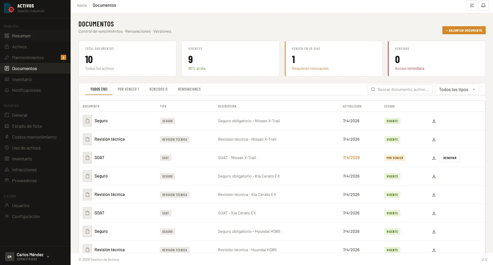
Task: Switch to the POR VENCER 1 tab
Action: click(128, 89)
